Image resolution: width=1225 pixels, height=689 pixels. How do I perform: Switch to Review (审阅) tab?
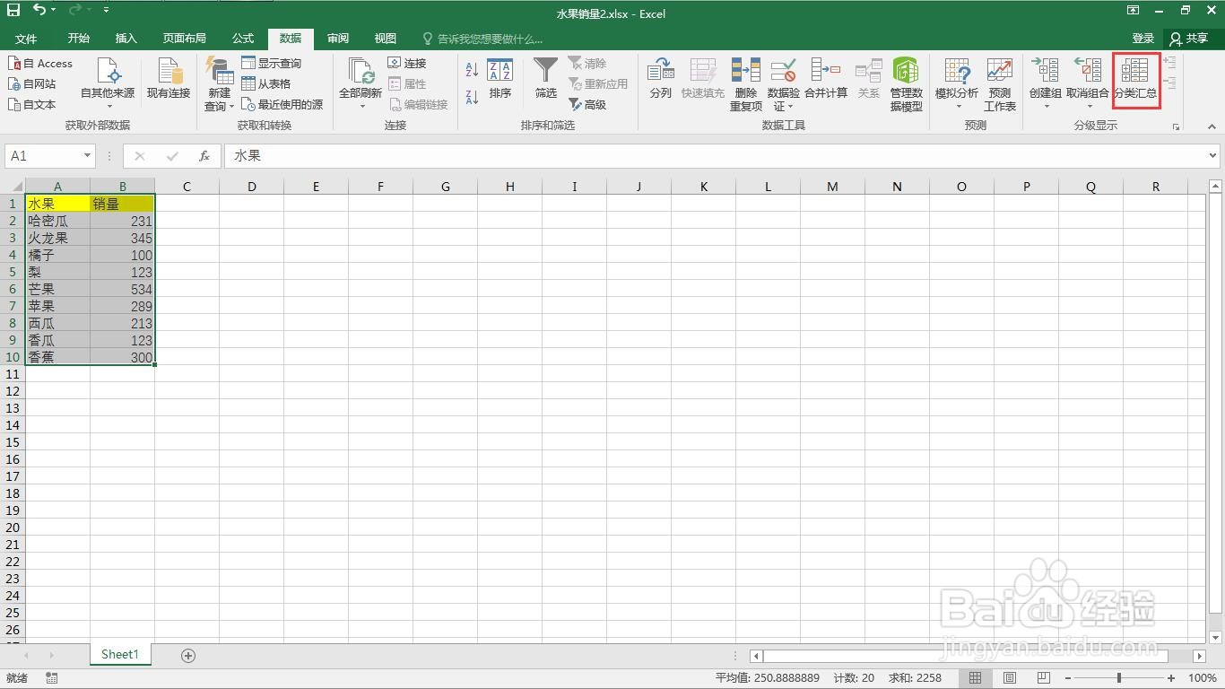[338, 39]
